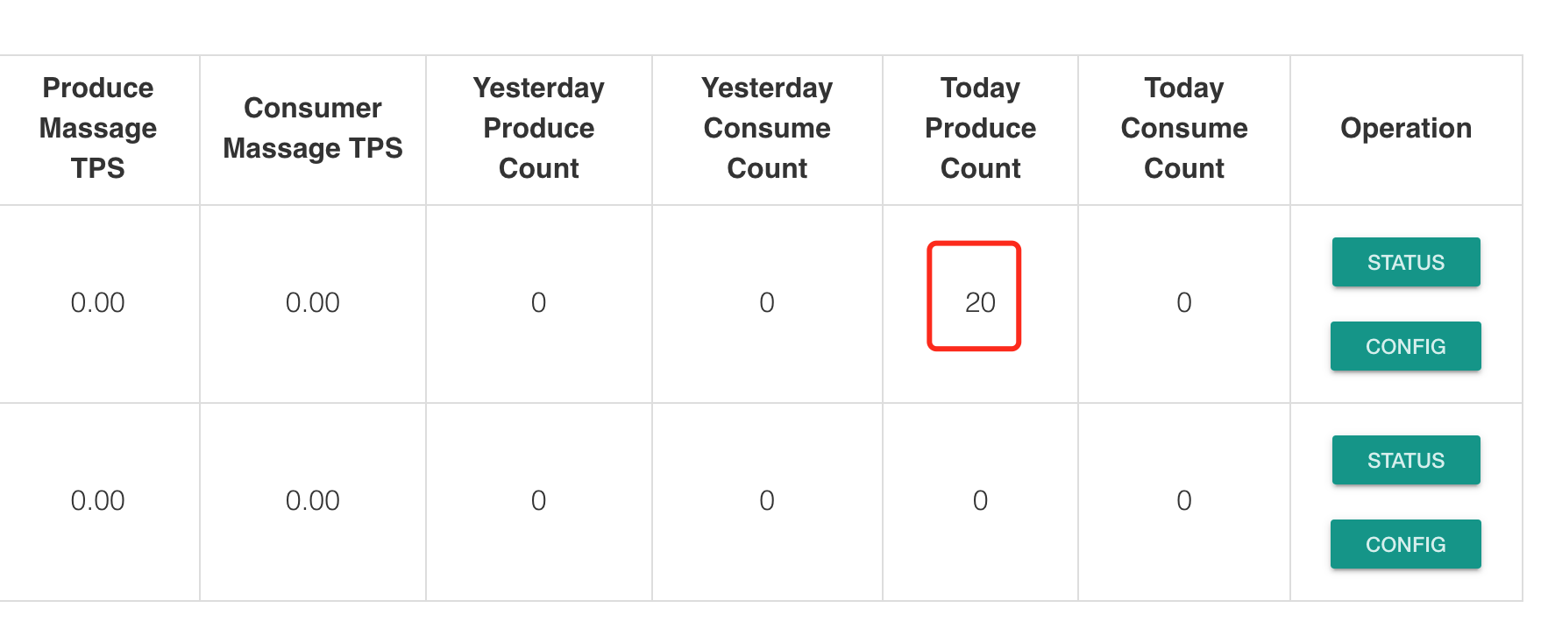Open CONFIG for the second row
Viewport: 1548px width, 622px height.
coord(1405,544)
